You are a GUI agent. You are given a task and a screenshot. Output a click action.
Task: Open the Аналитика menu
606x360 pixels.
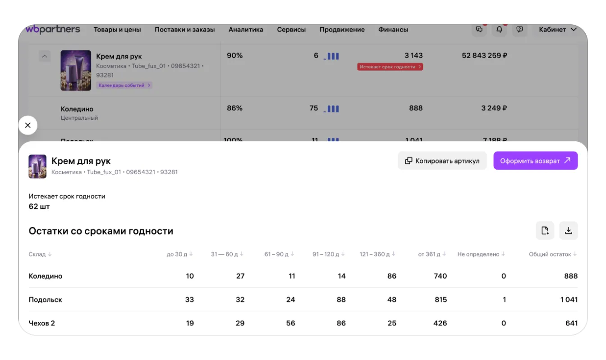click(246, 30)
